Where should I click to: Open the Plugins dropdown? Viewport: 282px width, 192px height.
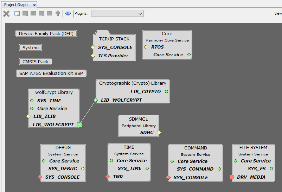click(x=117, y=13)
